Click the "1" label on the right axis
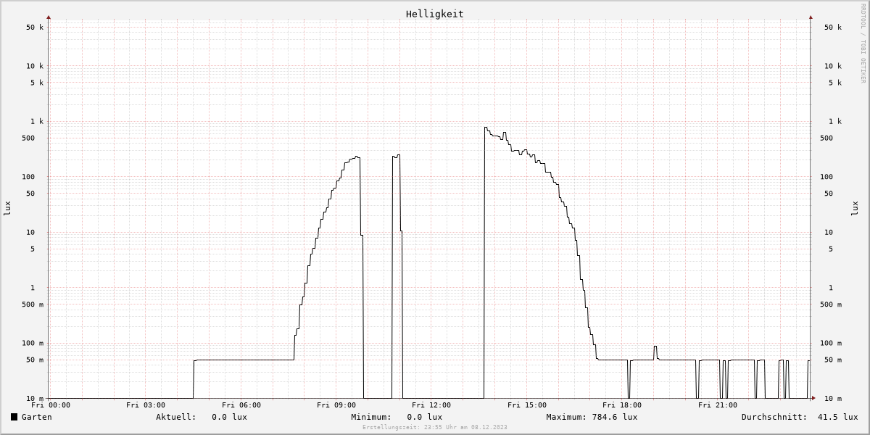Screen dimensions: 870x435 (x=831, y=288)
